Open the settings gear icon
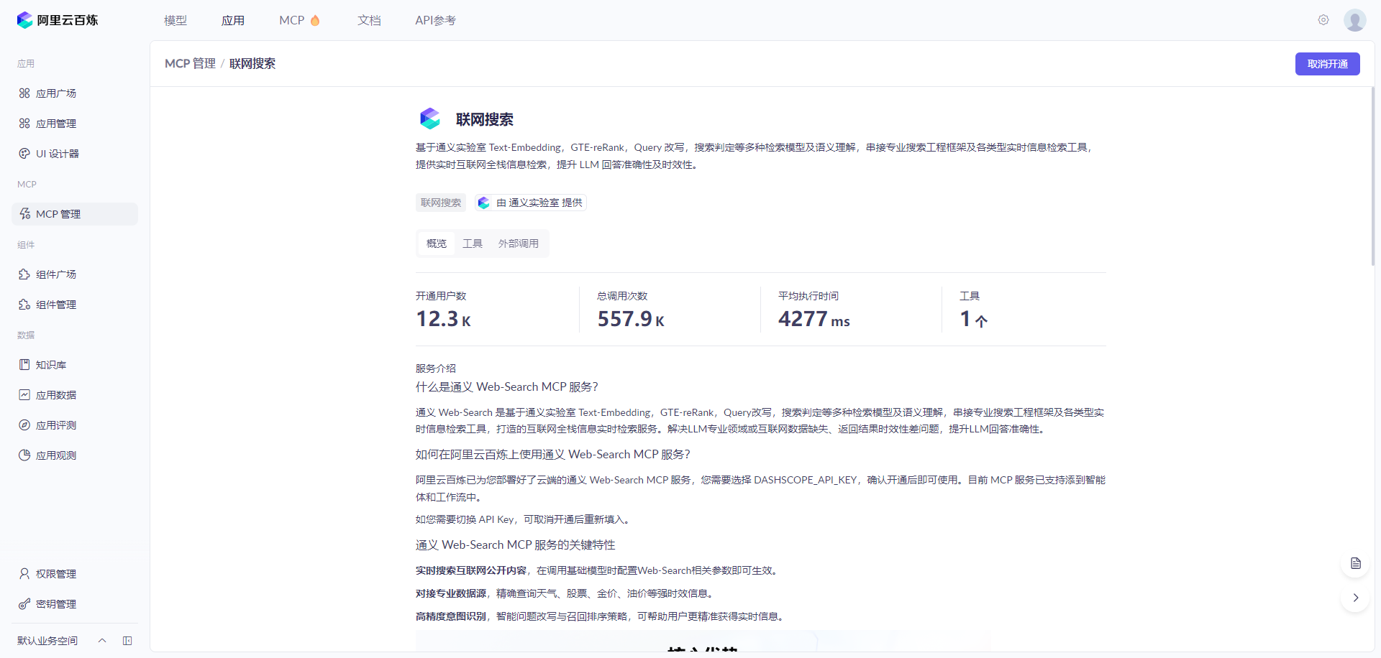The image size is (1381, 658). 1323,20
